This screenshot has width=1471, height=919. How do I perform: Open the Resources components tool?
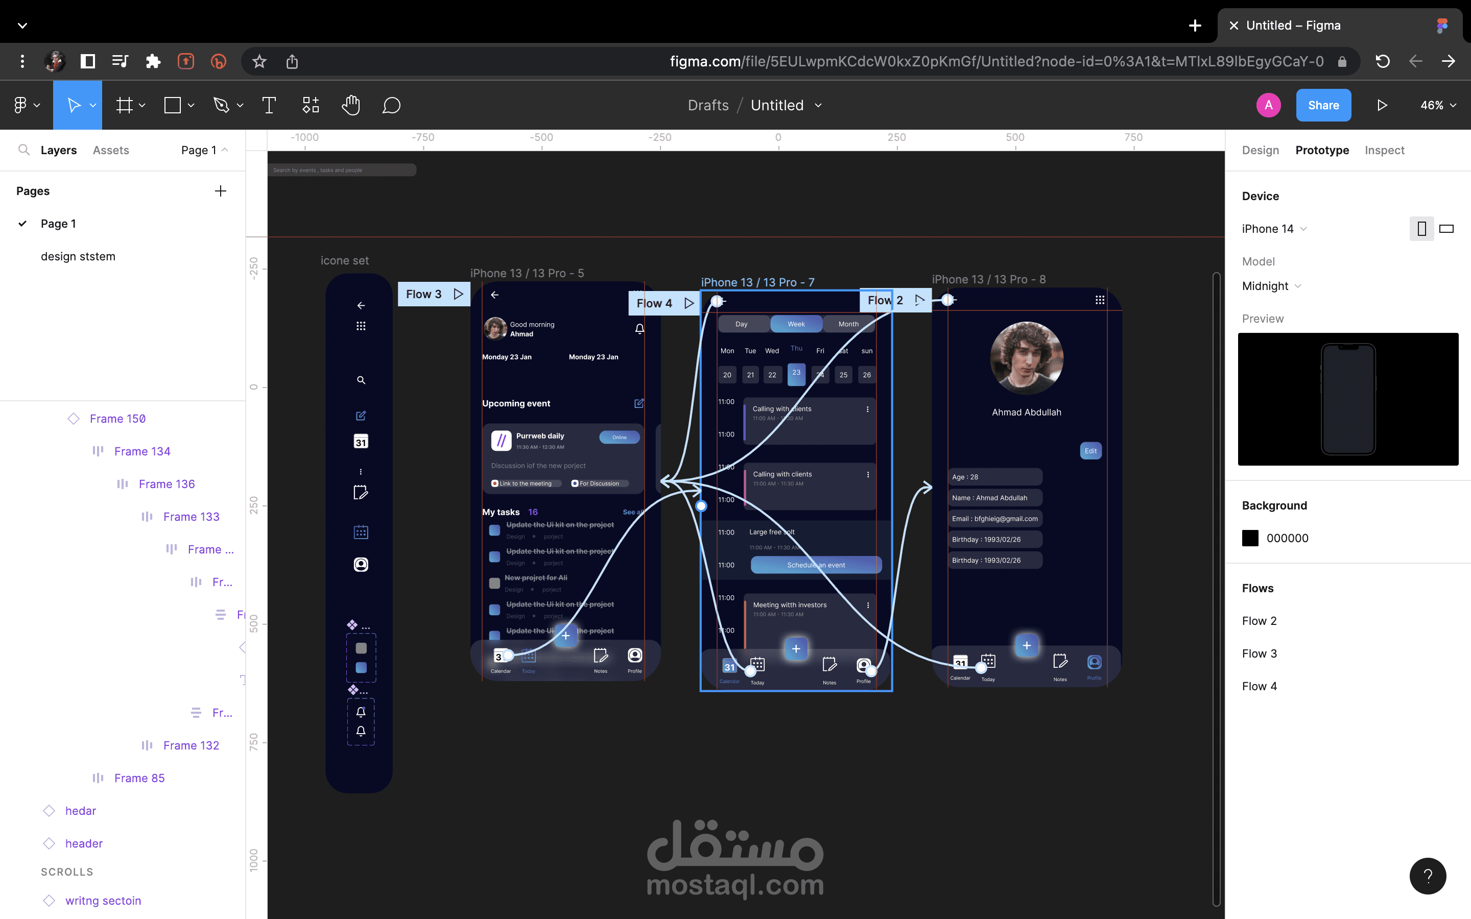click(311, 106)
